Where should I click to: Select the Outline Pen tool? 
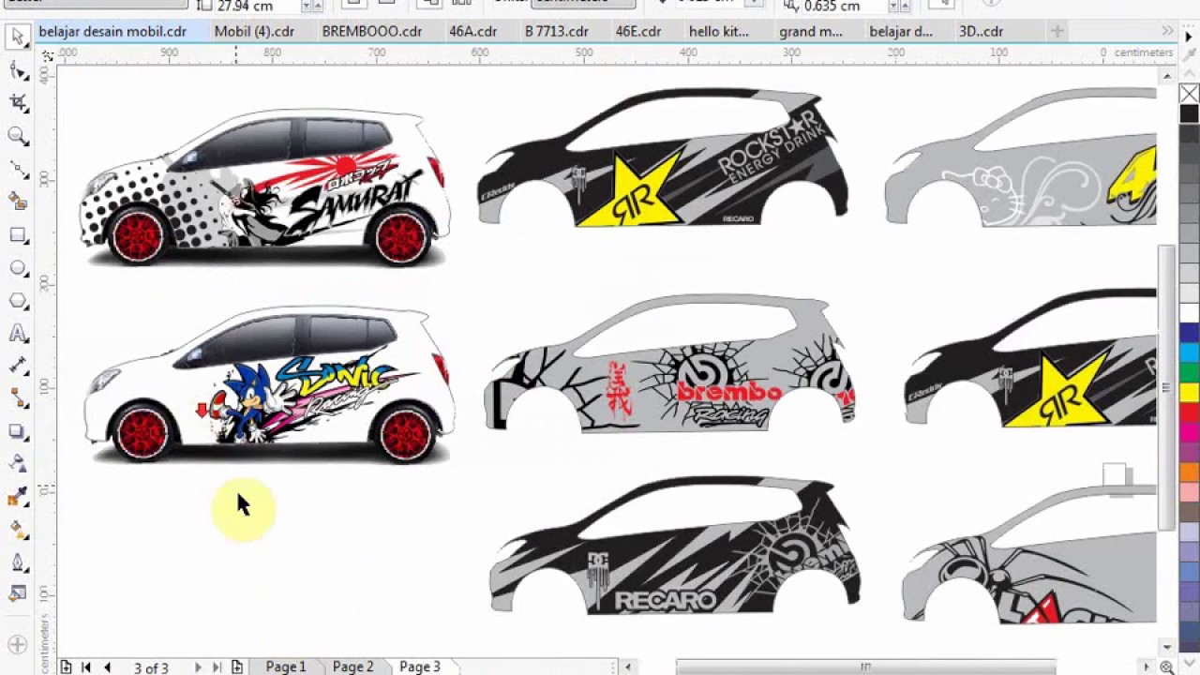[x=18, y=563]
